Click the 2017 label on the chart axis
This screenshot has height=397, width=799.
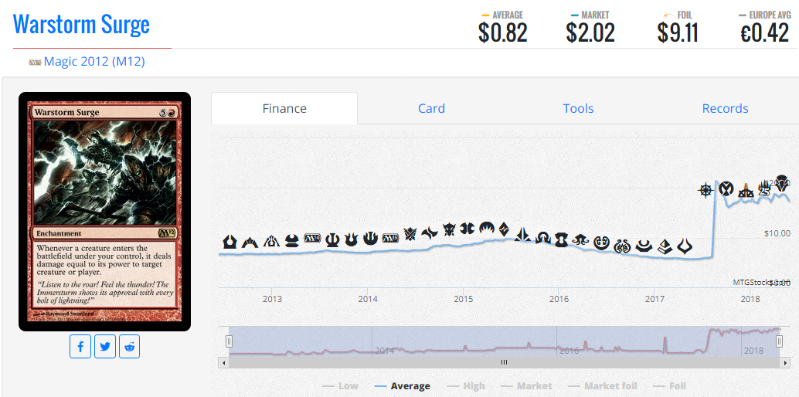click(654, 298)
